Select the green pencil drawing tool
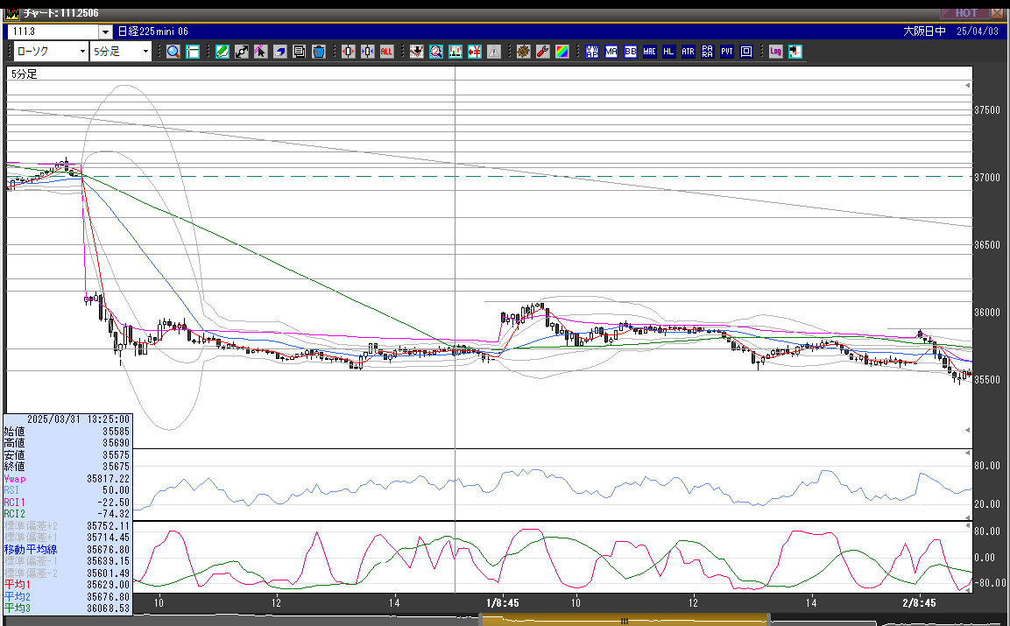Screen dimensions: 1010x626 222,52
